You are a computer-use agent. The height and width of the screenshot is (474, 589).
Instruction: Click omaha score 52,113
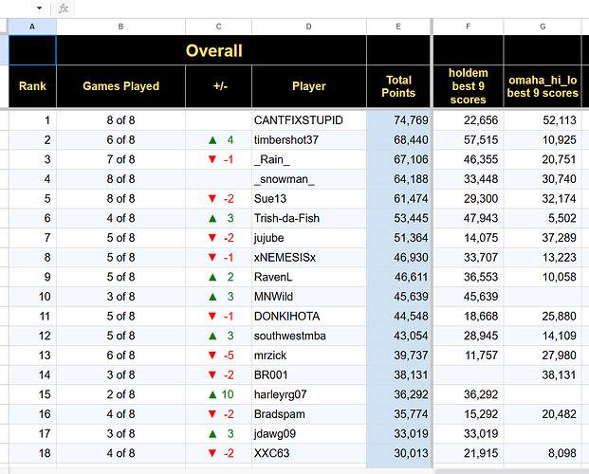543,120
